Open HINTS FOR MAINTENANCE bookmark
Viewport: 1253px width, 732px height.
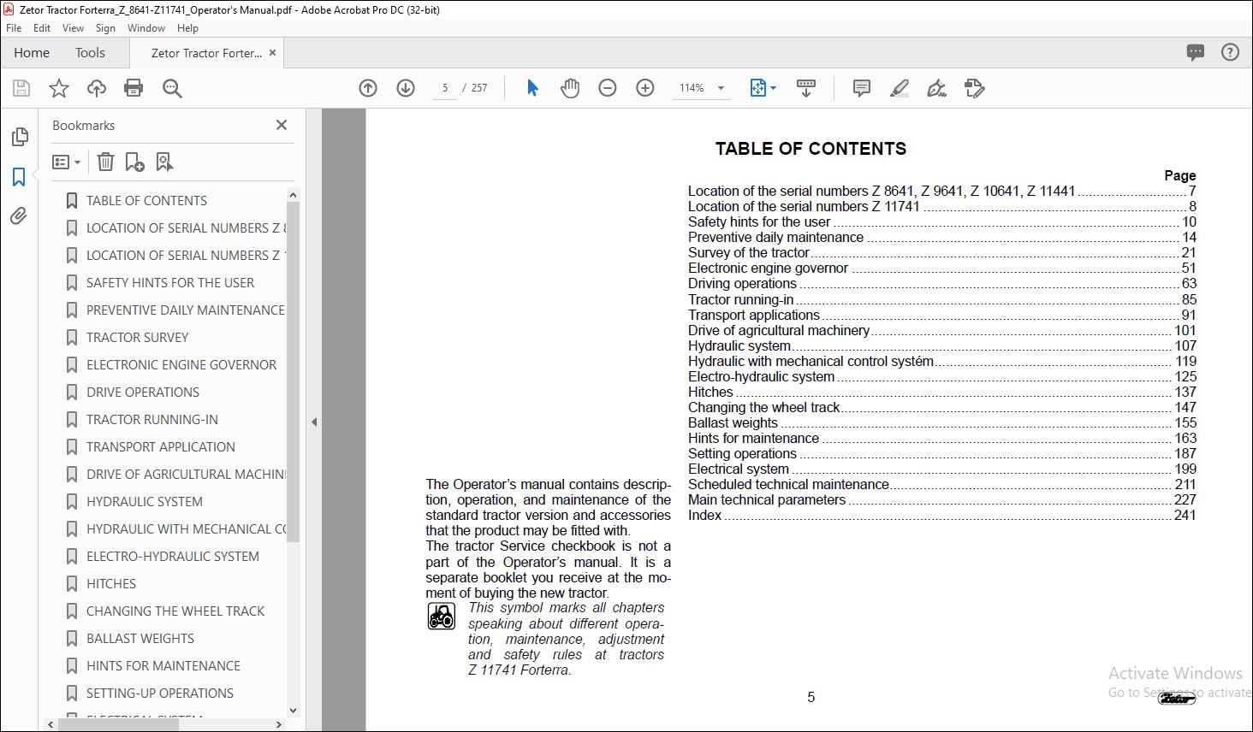tap(163, 665)
